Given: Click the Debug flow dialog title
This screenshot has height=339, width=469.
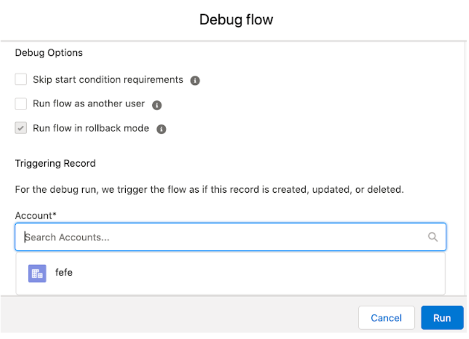Looking at the screenshot, I should tap(237, 20).
